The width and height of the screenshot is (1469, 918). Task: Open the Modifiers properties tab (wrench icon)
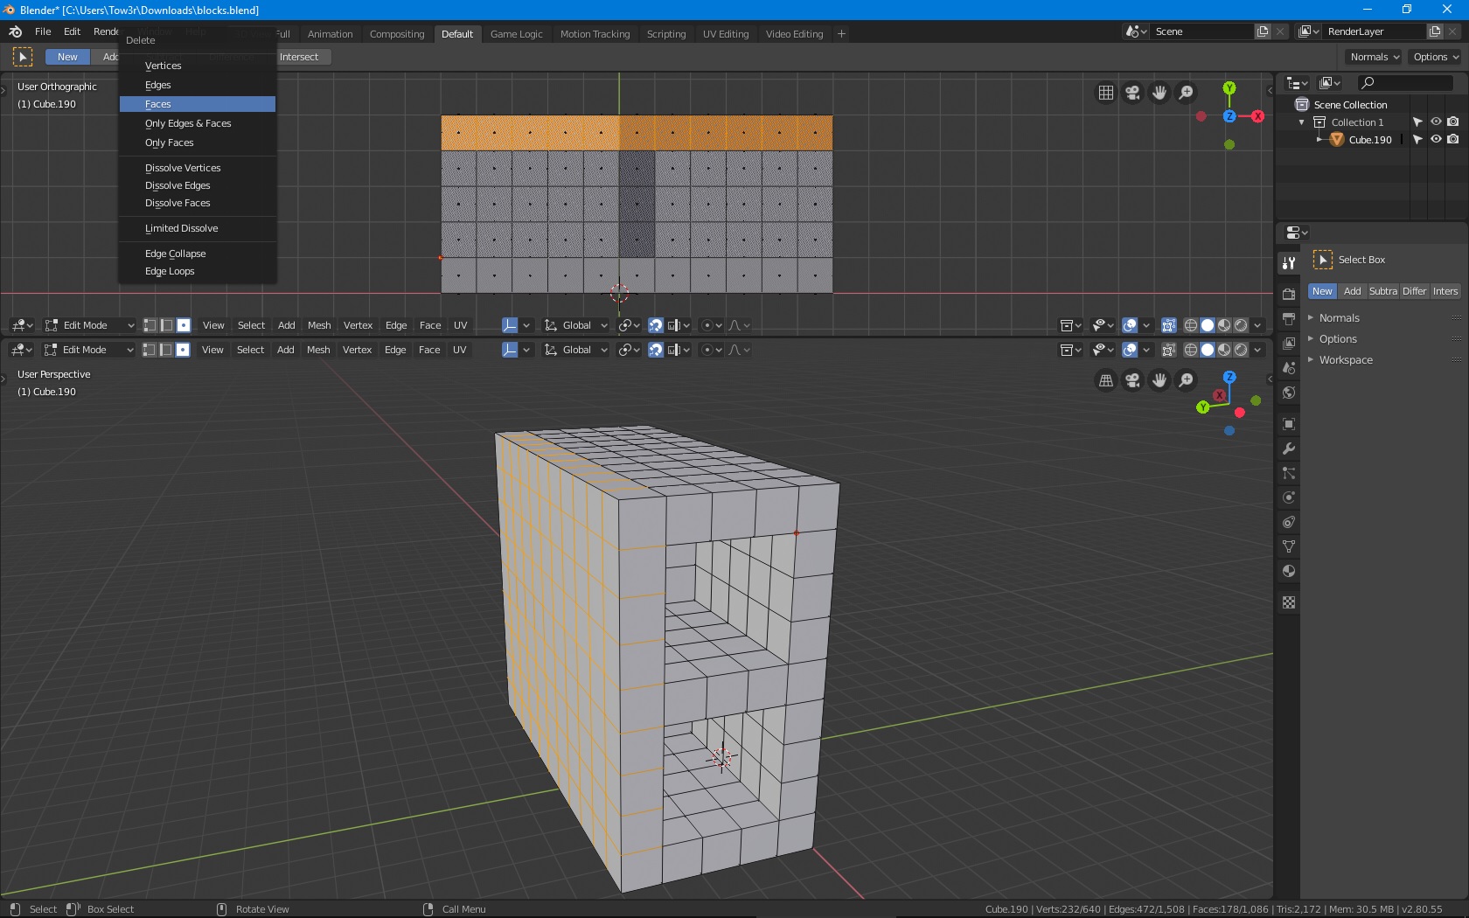[1288, 449]
